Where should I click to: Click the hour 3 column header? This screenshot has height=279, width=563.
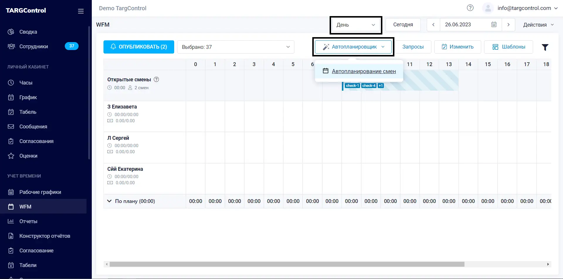pyautogui.click(x=254, y=64)
